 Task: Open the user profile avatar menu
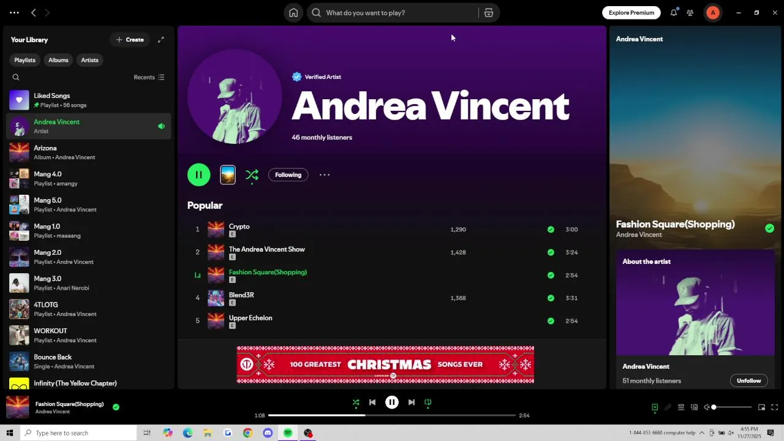tap(713, 13)
